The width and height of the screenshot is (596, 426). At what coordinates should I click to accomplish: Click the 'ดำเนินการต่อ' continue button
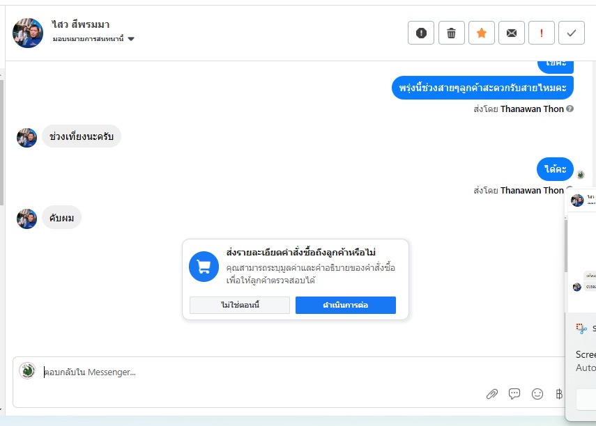345,305
